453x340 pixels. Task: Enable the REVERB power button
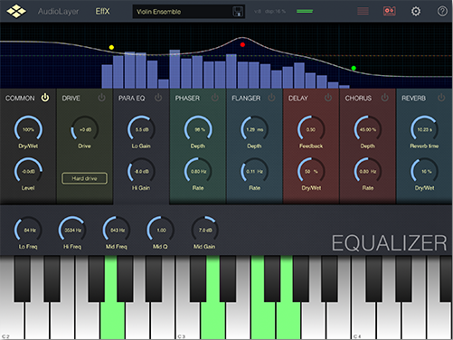click(441, 98)
